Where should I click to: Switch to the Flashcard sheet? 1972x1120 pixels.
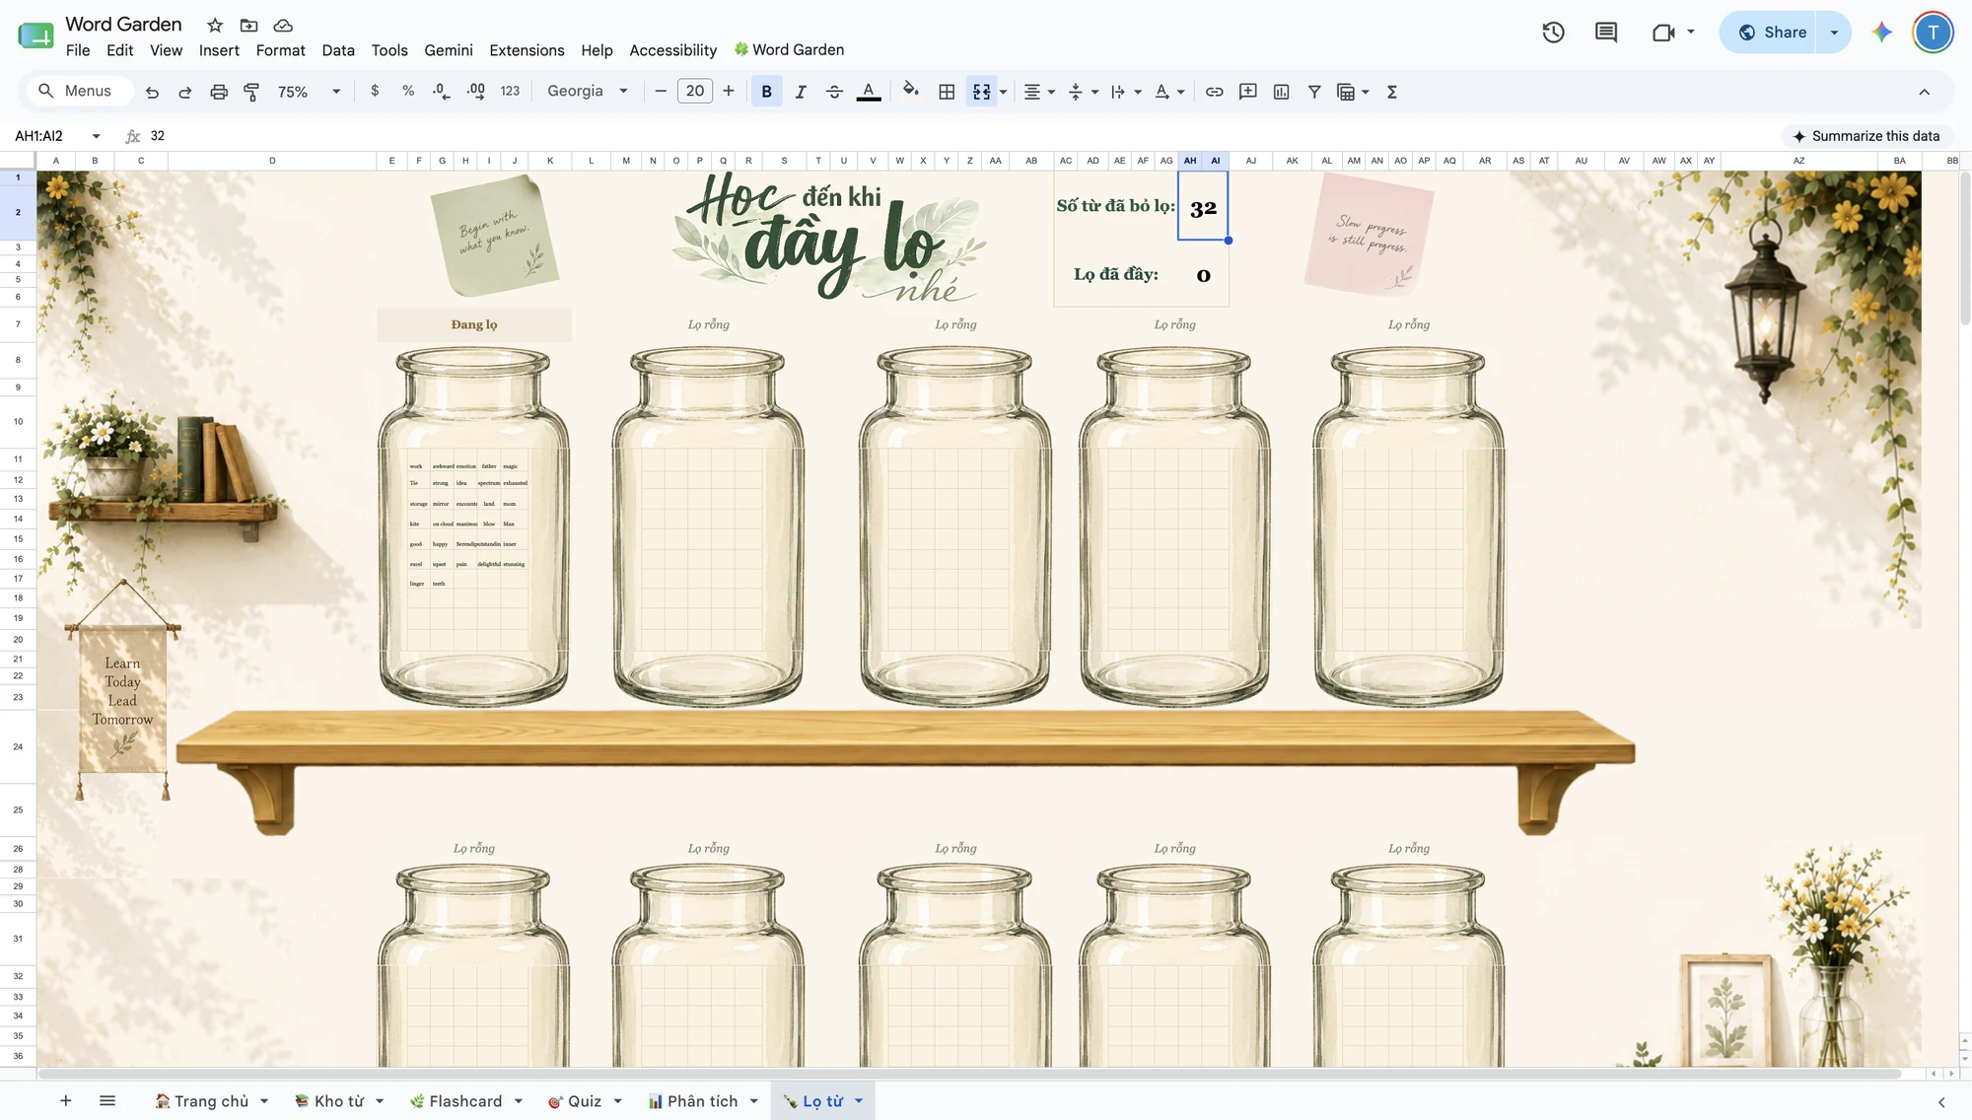(x=465, y=1101)
